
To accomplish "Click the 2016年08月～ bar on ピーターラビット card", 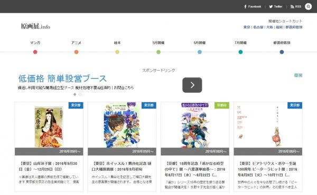I will 268,151.
